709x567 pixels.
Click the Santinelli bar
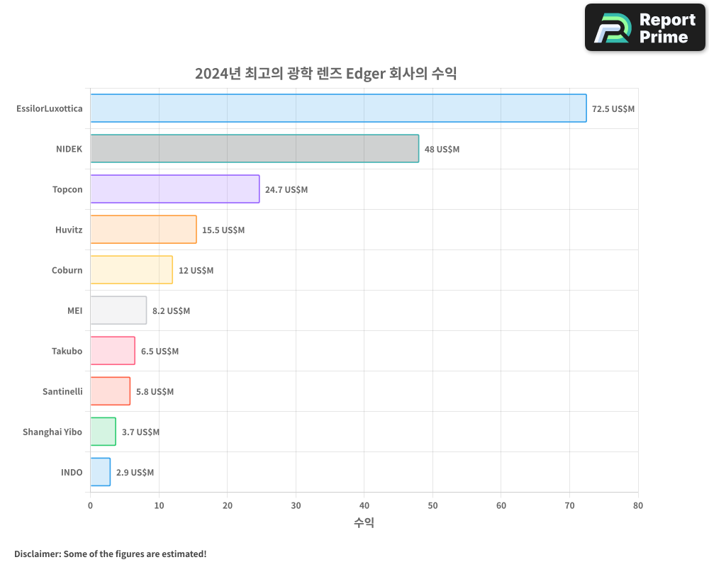[109, 391]
